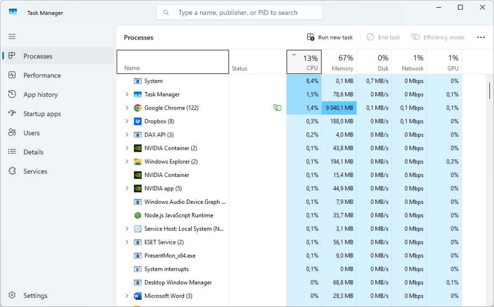Click the Efficiency mode button
This screenshot has height=307, width=494.
pyautogui.click(x=438, y=37)
